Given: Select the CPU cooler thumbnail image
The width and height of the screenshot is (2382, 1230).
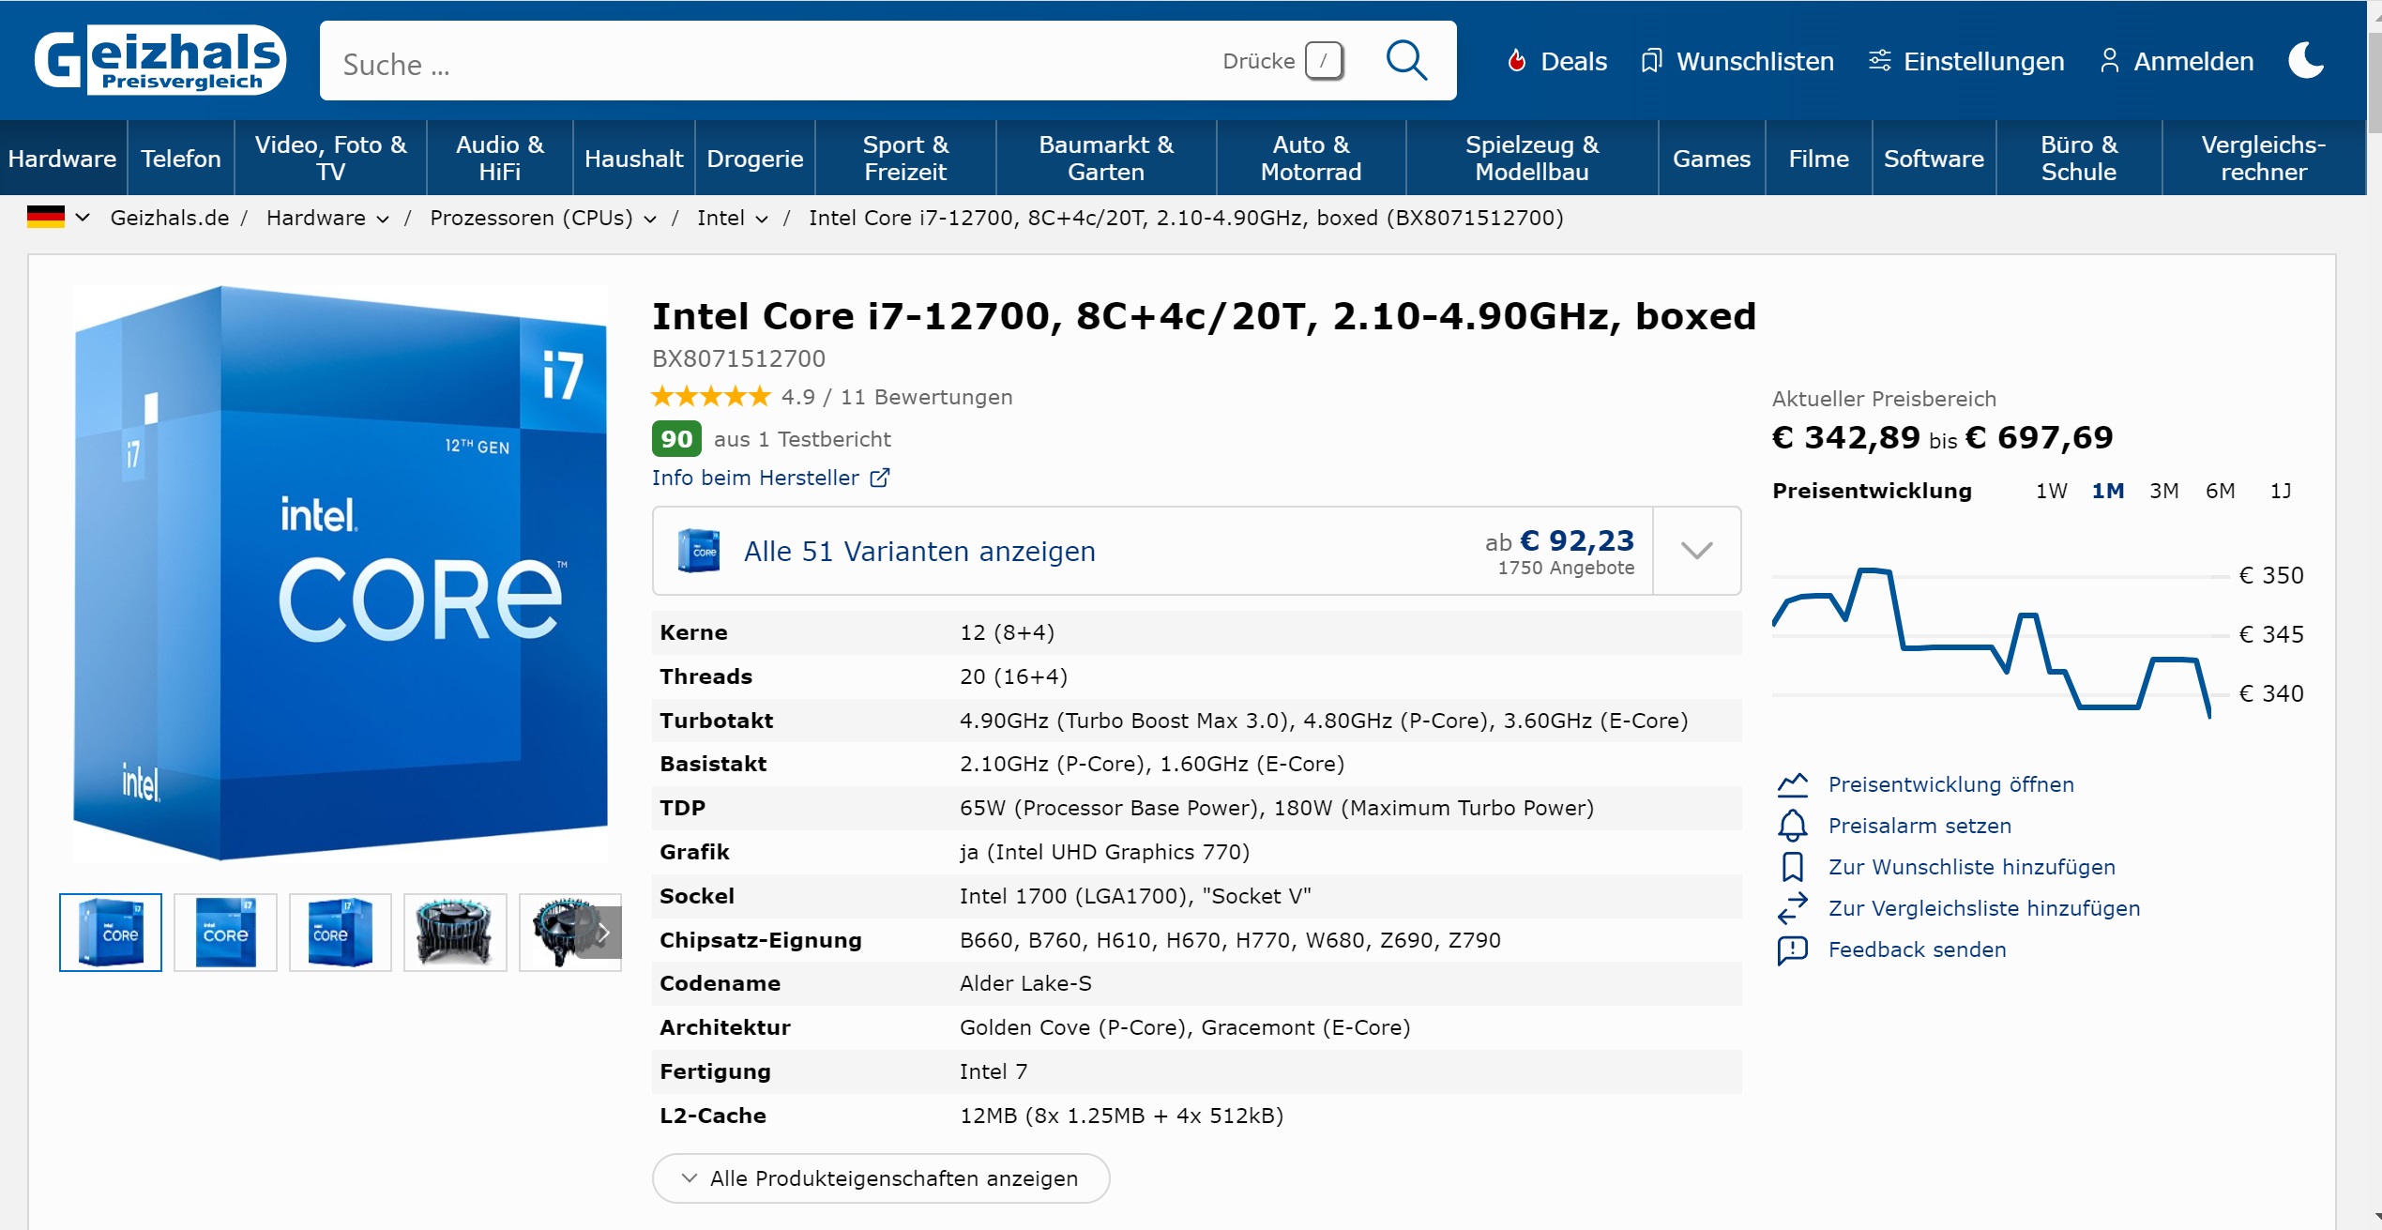Looking at the screenshot, I should click(455, 932).
